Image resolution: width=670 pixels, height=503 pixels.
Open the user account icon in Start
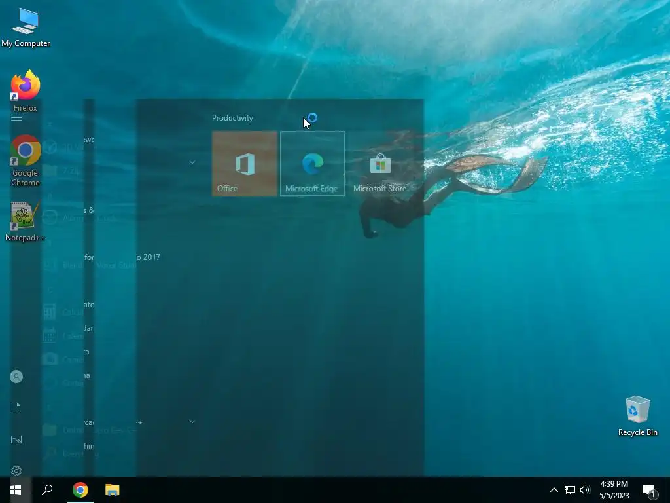point(16,377)
